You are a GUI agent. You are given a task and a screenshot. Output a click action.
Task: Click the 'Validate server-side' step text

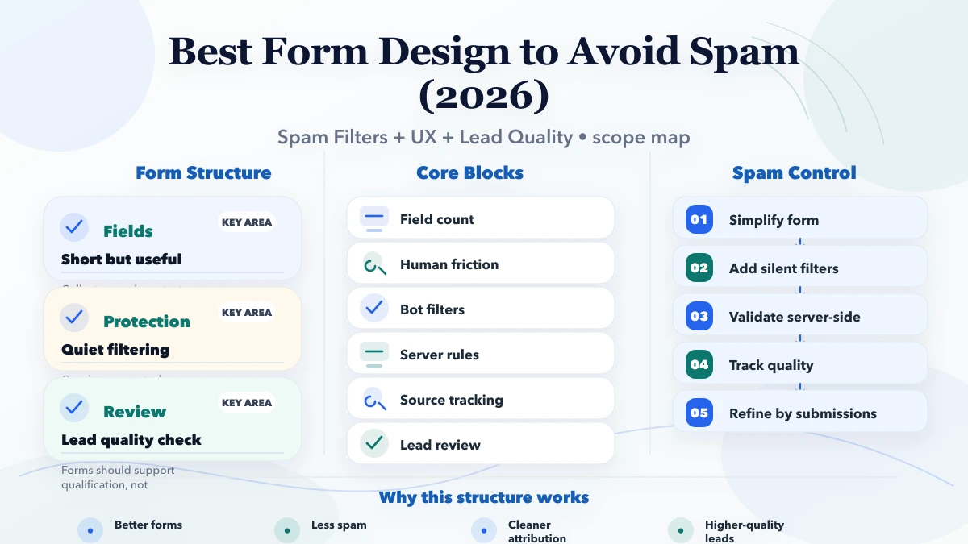795,317
